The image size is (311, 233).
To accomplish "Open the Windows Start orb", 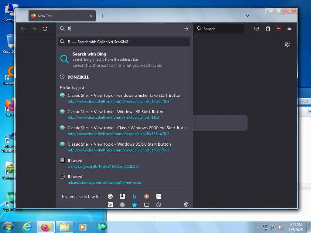I will [x=8, y=227].
